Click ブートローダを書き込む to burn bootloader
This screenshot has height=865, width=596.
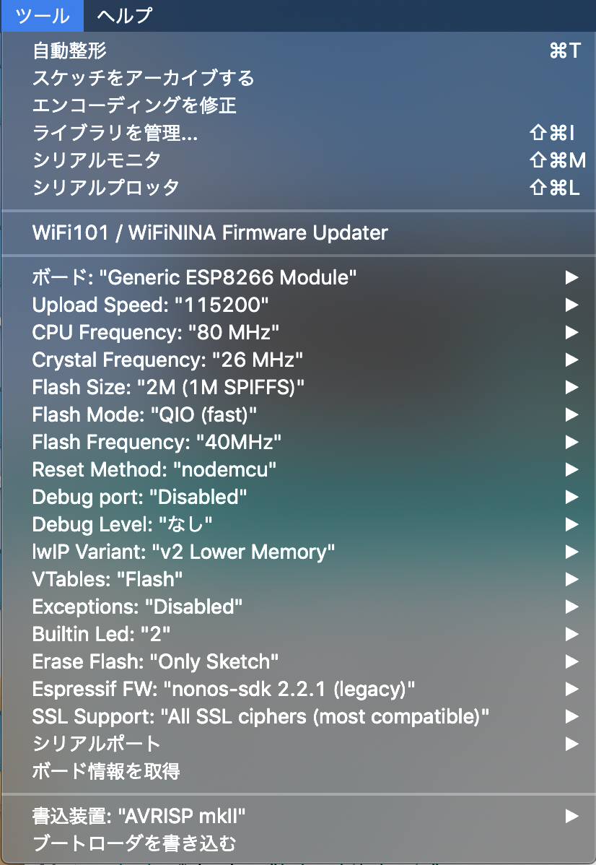pos(134,843)
